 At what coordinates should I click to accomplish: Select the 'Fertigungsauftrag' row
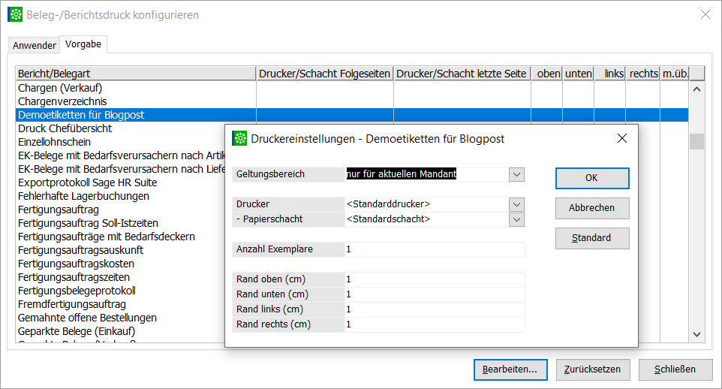(121, 210)
